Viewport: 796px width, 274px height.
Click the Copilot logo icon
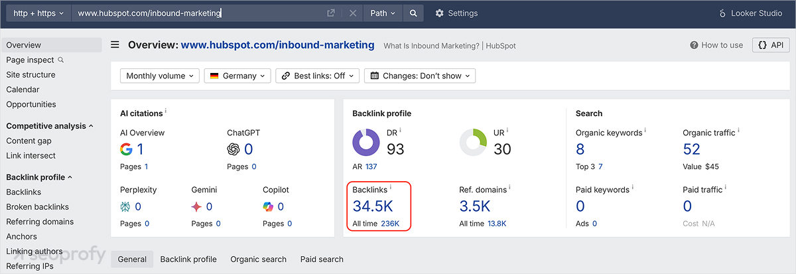[269, 207]
